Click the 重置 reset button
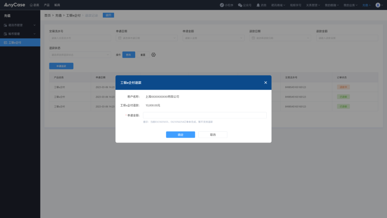Image resolution: width=387 pixels, height=218 pixels. 143,55
